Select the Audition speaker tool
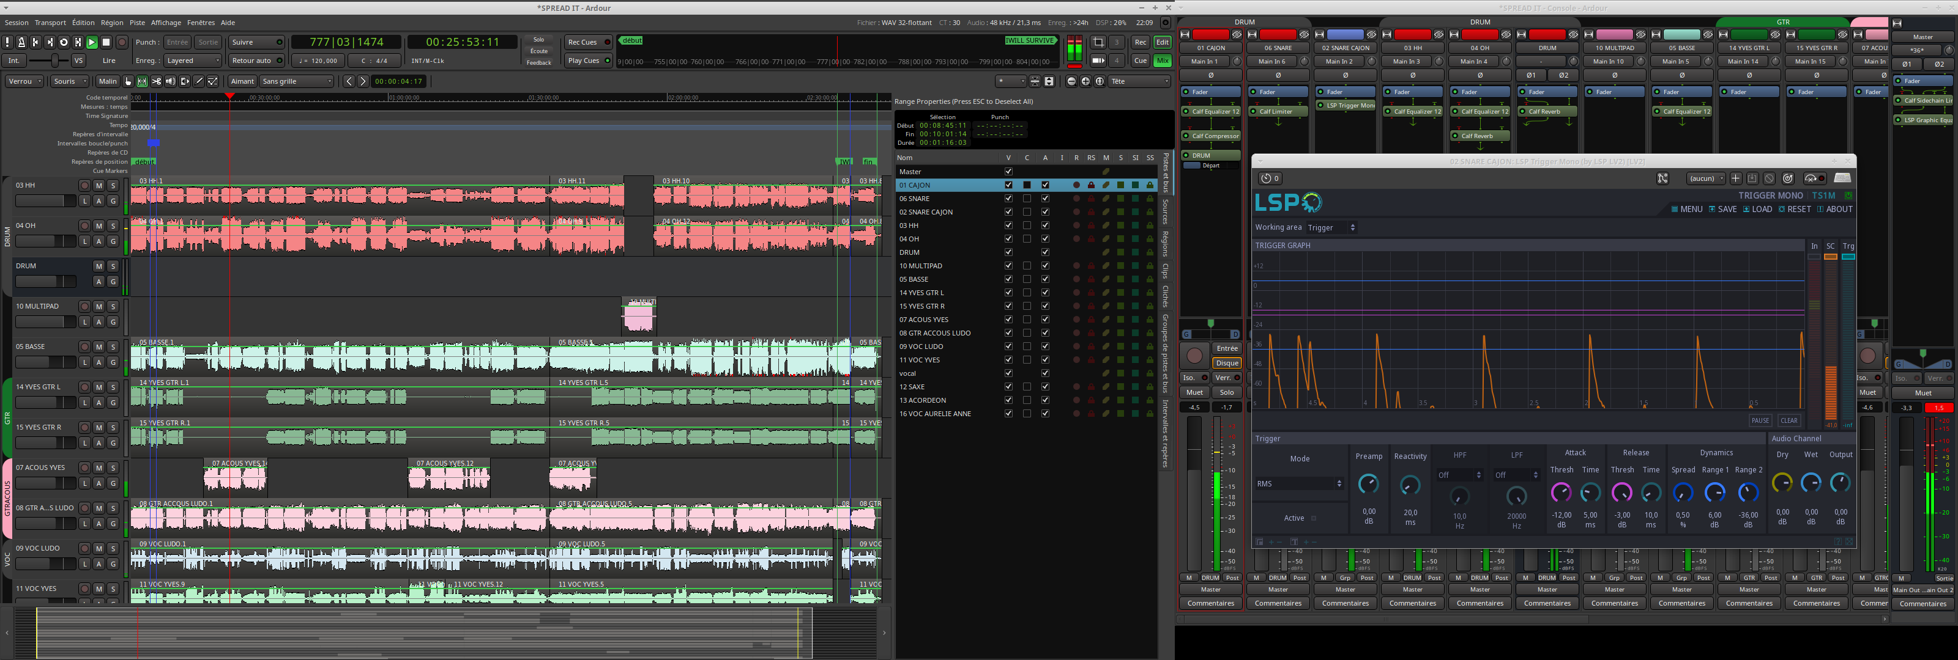 (170, 81)
